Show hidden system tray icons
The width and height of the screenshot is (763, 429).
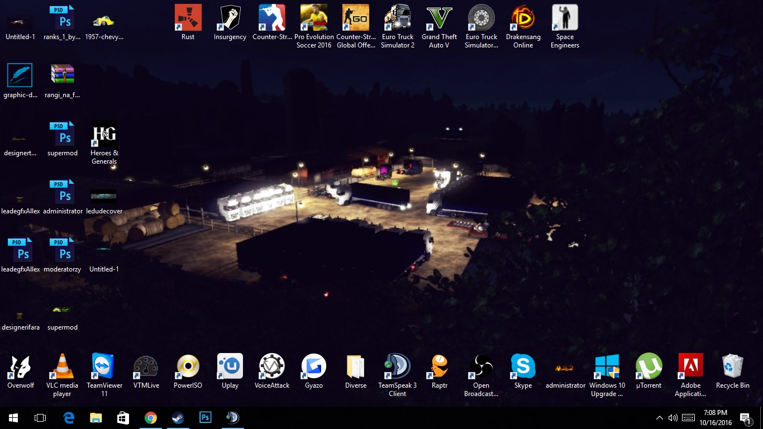pyautogui.click(x=659, y=418)
